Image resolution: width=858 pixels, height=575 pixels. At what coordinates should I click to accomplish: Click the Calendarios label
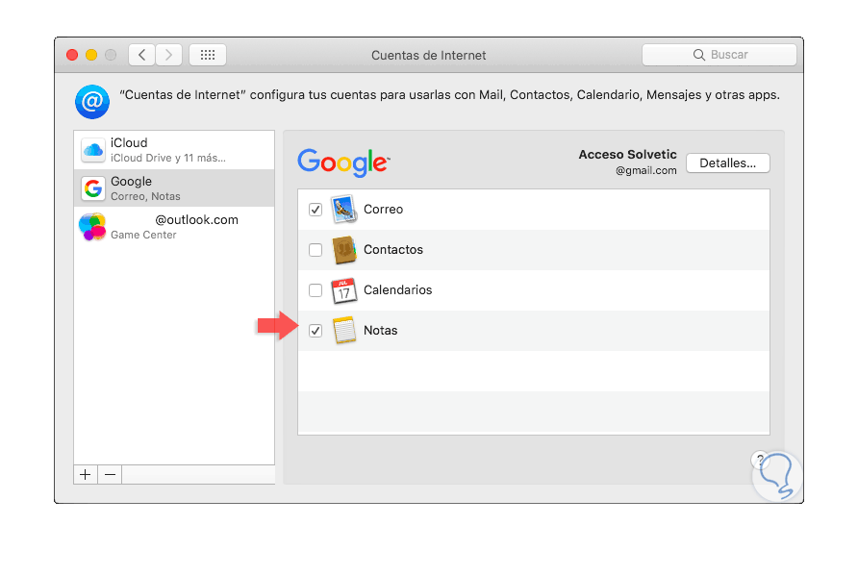[398, 290]
